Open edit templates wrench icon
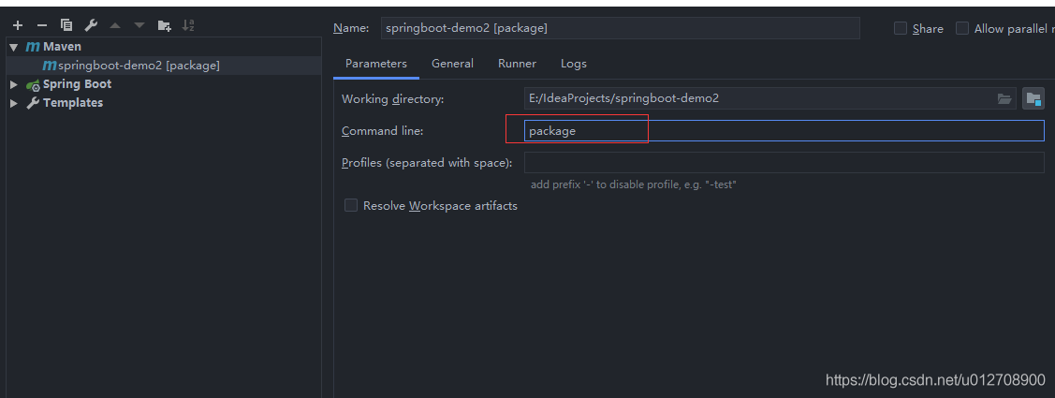Viewport: 1055px width, 398px height. (x=91, y=25)
